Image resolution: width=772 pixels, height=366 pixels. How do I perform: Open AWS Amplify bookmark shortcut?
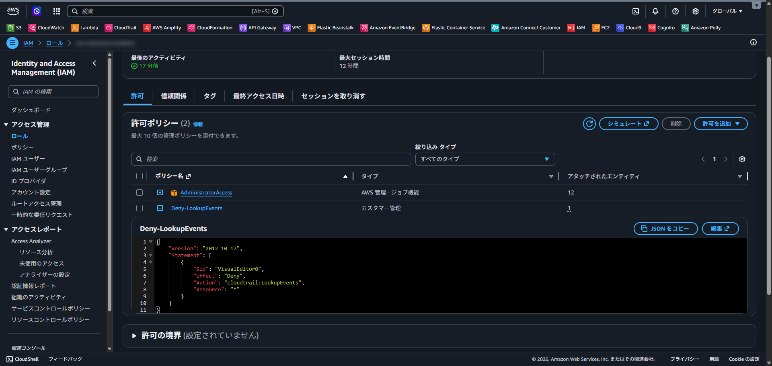pyautogui.click(x=162, y=28)
